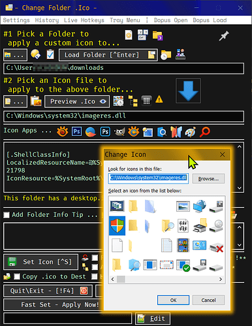Click the clipboard checkmark icon in section #1
The height and width of the screenshot is (326, 252).
[50, 54]
